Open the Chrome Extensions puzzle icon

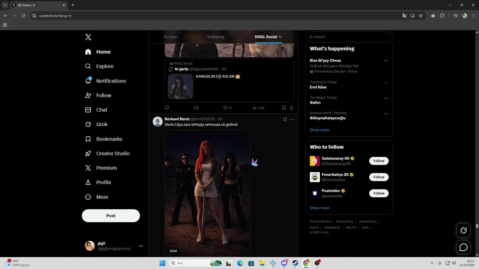(442, 16)
